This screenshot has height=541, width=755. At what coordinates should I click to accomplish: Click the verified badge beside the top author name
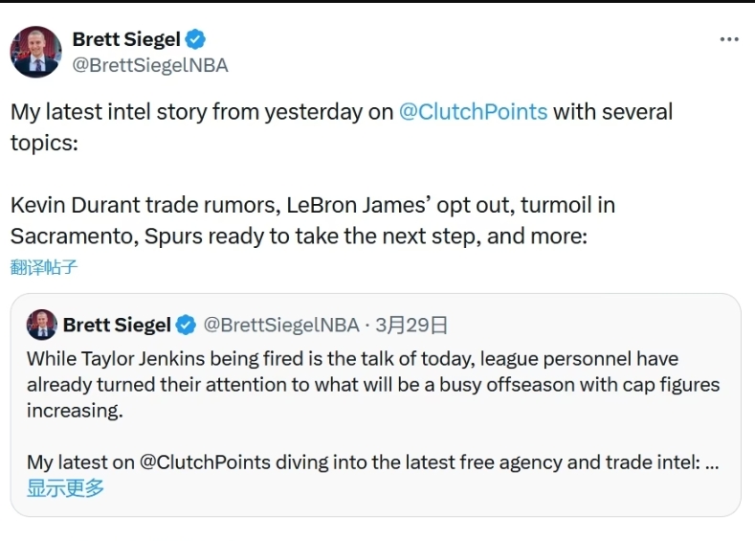point(196,40)
